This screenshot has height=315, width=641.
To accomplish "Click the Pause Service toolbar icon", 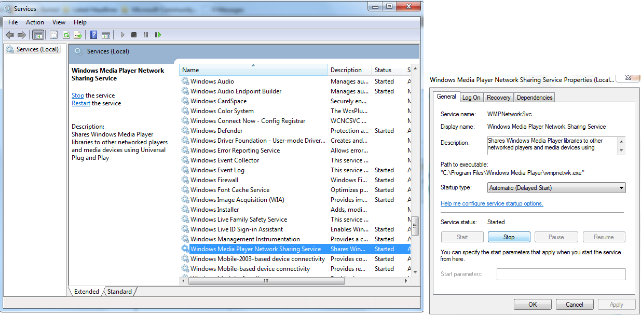I will tap(146, 35).
